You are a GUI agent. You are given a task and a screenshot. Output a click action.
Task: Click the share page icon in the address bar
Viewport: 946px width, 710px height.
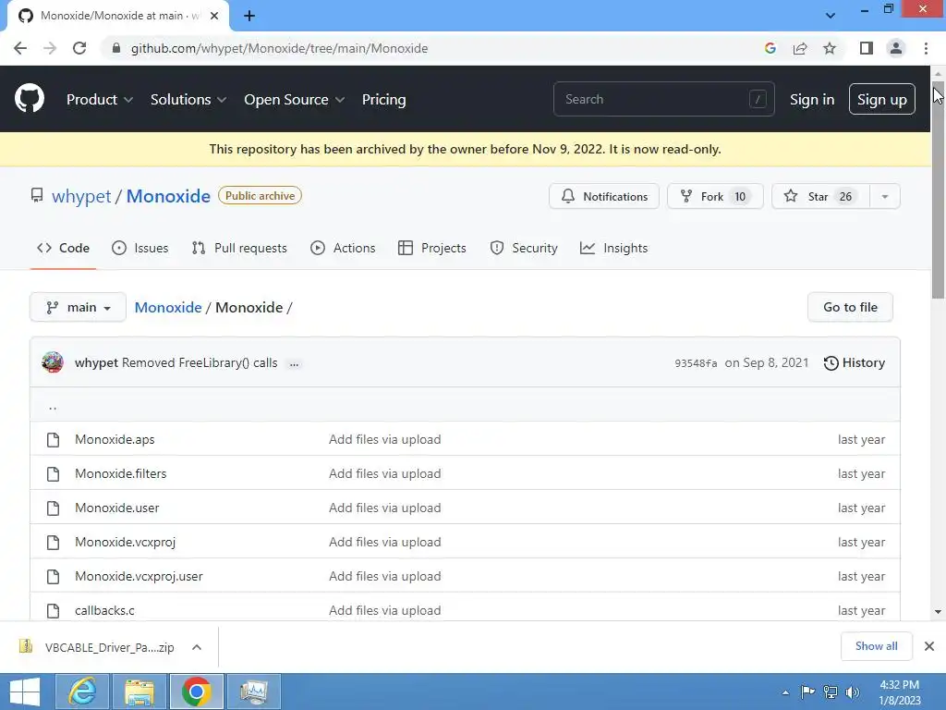(800, 48)
